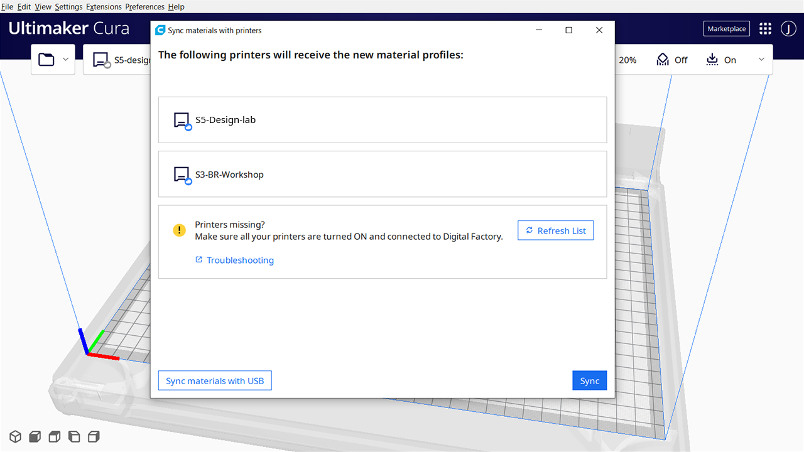804x452 pixels.
Task: Open the Ultimaker apps grid icon
Action: click(x=765, y=29)
